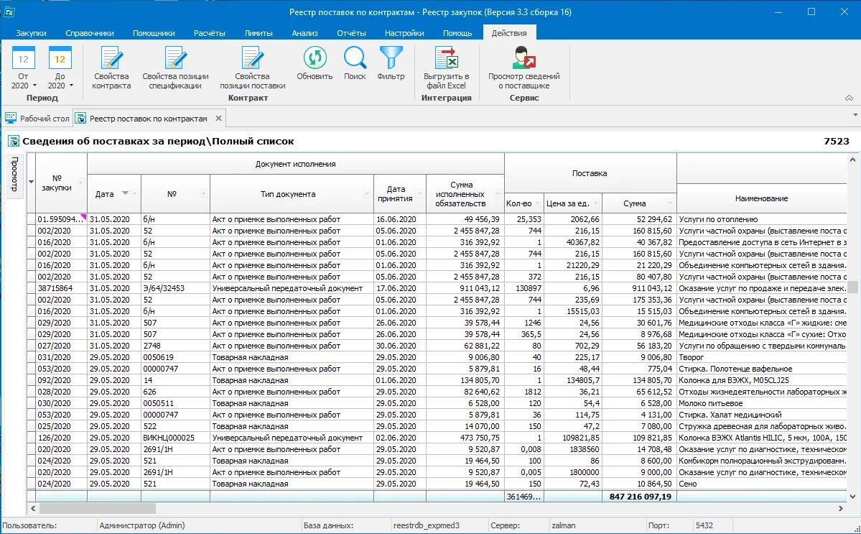The height and width of the screenshot is (534, 861).
Task: Open the От 2020 start date calendar
Action: click(x=23, y=68)
